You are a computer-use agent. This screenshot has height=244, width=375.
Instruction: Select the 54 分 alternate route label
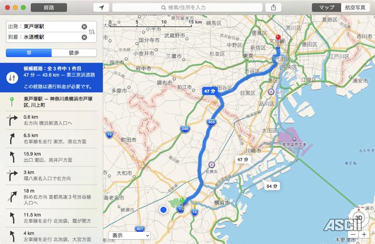tap(272, 186)
